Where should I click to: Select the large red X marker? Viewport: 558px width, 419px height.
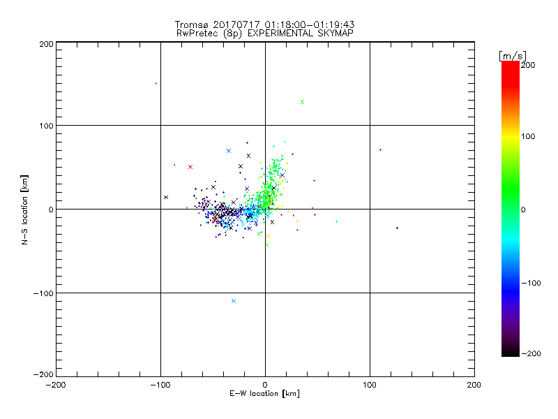pyautogui.click(x=190, y=167)
